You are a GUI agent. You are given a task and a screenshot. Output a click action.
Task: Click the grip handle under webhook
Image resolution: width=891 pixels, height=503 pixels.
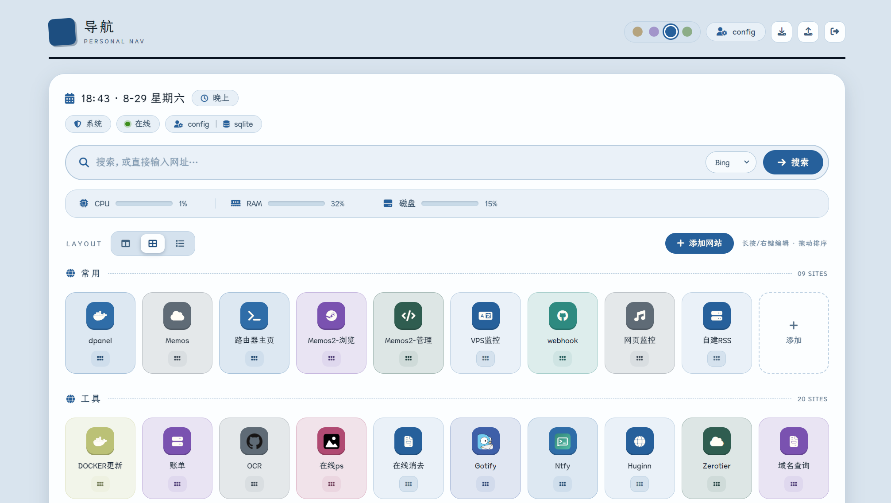pos(563,358)
